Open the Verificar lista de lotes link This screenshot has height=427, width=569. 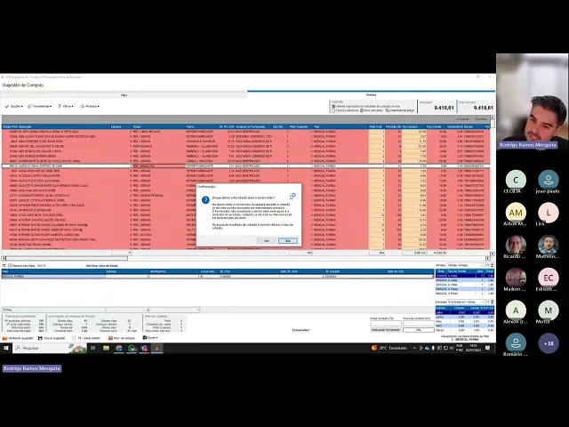tap(102, 266)
